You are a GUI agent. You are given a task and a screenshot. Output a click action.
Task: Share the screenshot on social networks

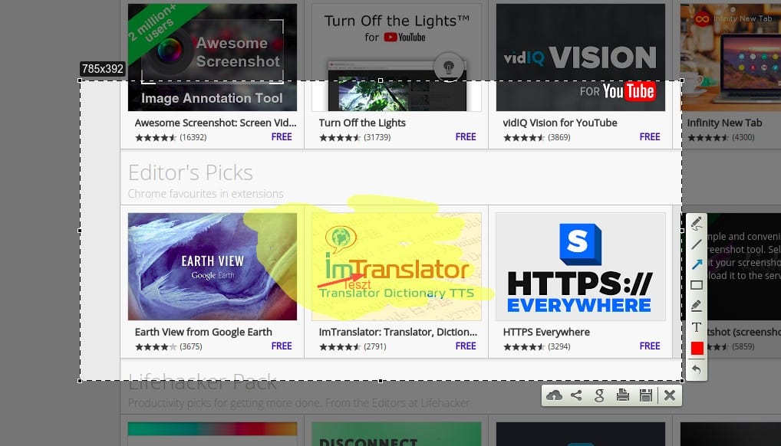576,395
